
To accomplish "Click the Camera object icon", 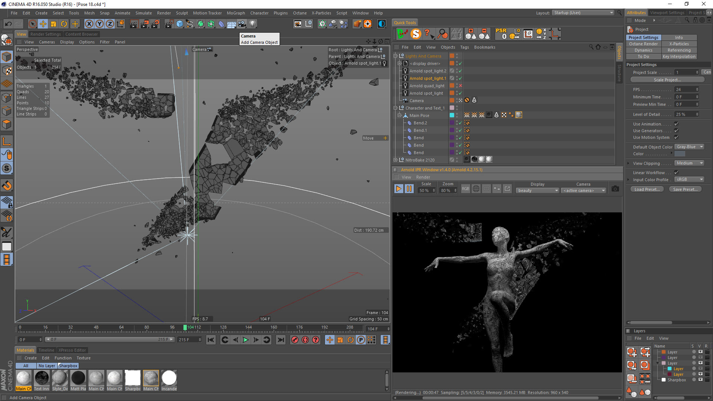I will [x=242, y=24].
